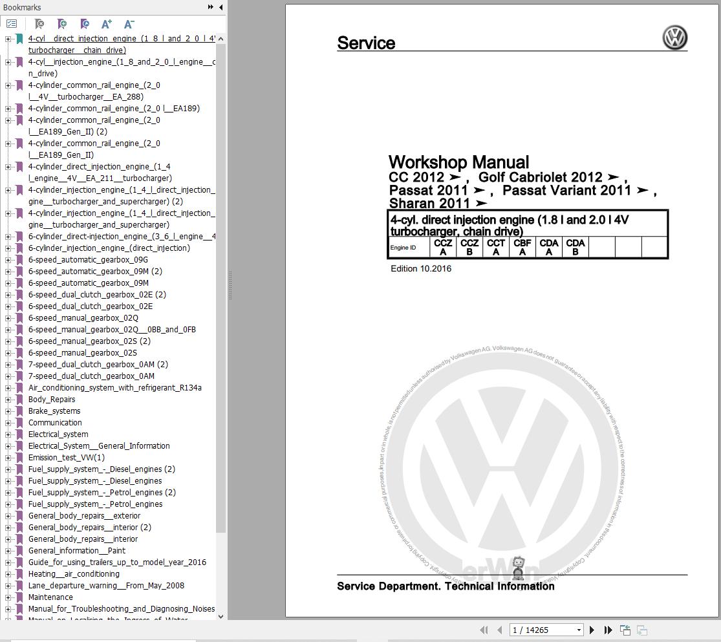The height and width of the screenshot is (642, 721).
Task: Open the Electrical_system bookmark
Action: pos(58,434)
